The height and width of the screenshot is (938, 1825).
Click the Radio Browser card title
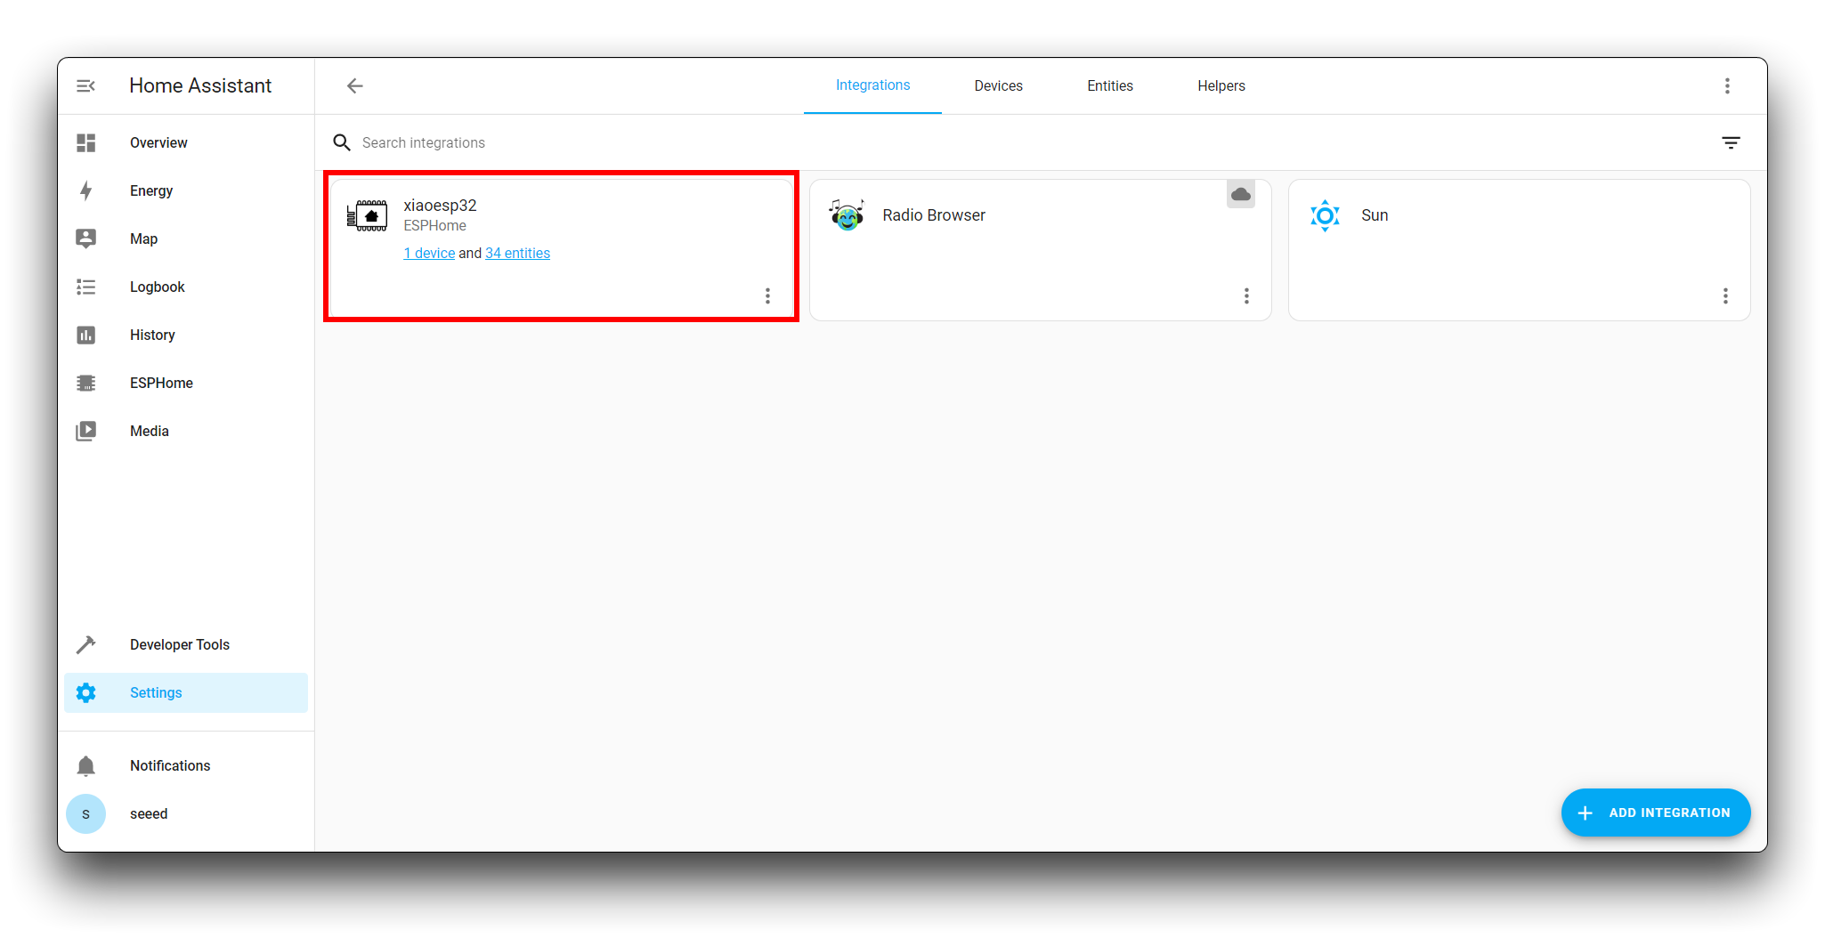(x=934, y=215)
